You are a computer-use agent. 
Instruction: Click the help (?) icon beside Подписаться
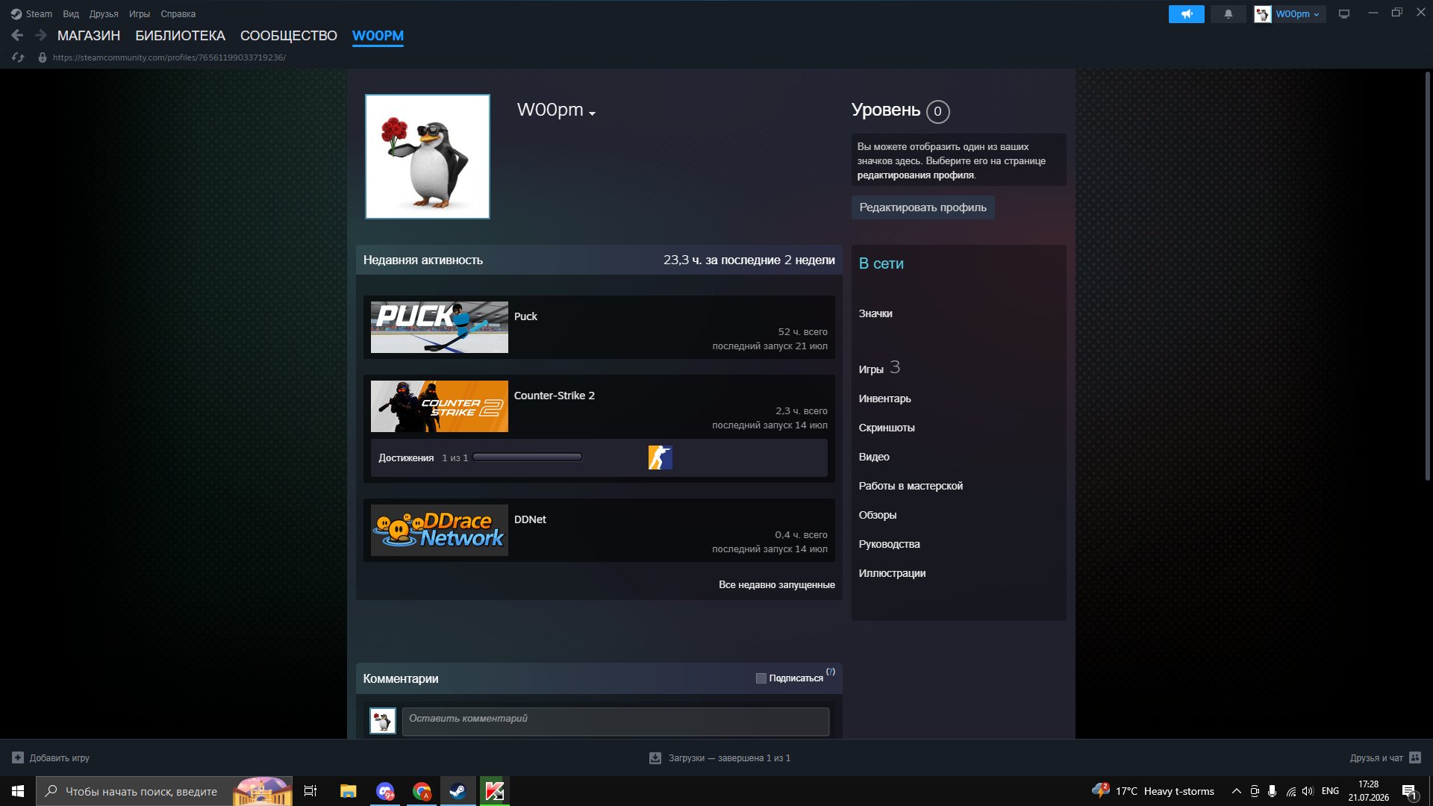(831, 672)
